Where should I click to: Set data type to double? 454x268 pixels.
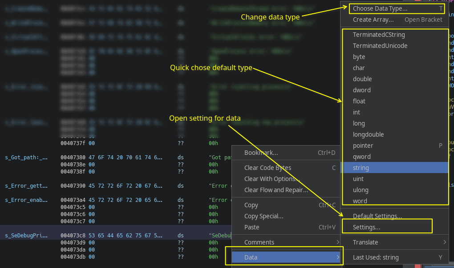click(x=394, y=79)
